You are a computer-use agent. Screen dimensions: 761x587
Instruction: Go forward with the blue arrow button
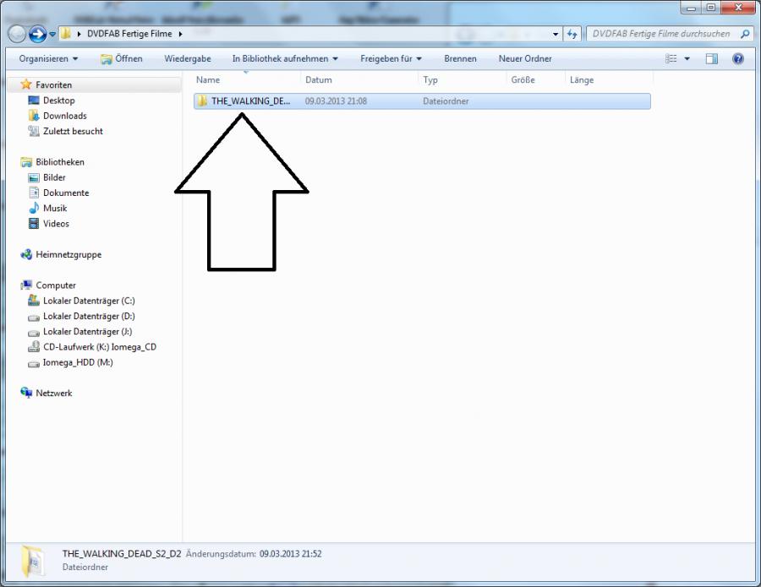tap(38, 34)
